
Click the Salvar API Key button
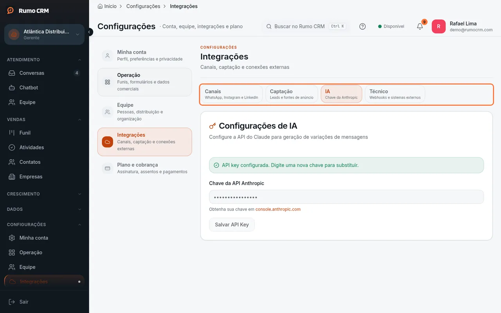[232, 225]
